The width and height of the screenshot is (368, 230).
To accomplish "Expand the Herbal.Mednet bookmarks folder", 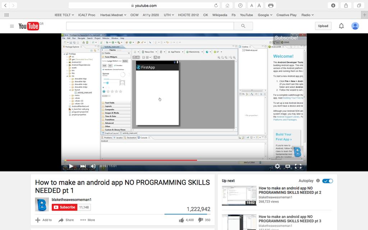I will (x=113, y=15).
